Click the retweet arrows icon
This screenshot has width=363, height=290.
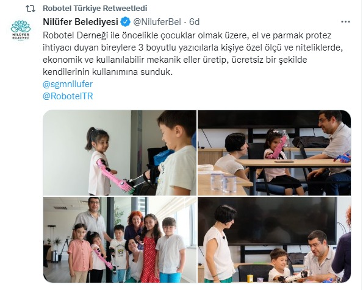coord(31,9)
